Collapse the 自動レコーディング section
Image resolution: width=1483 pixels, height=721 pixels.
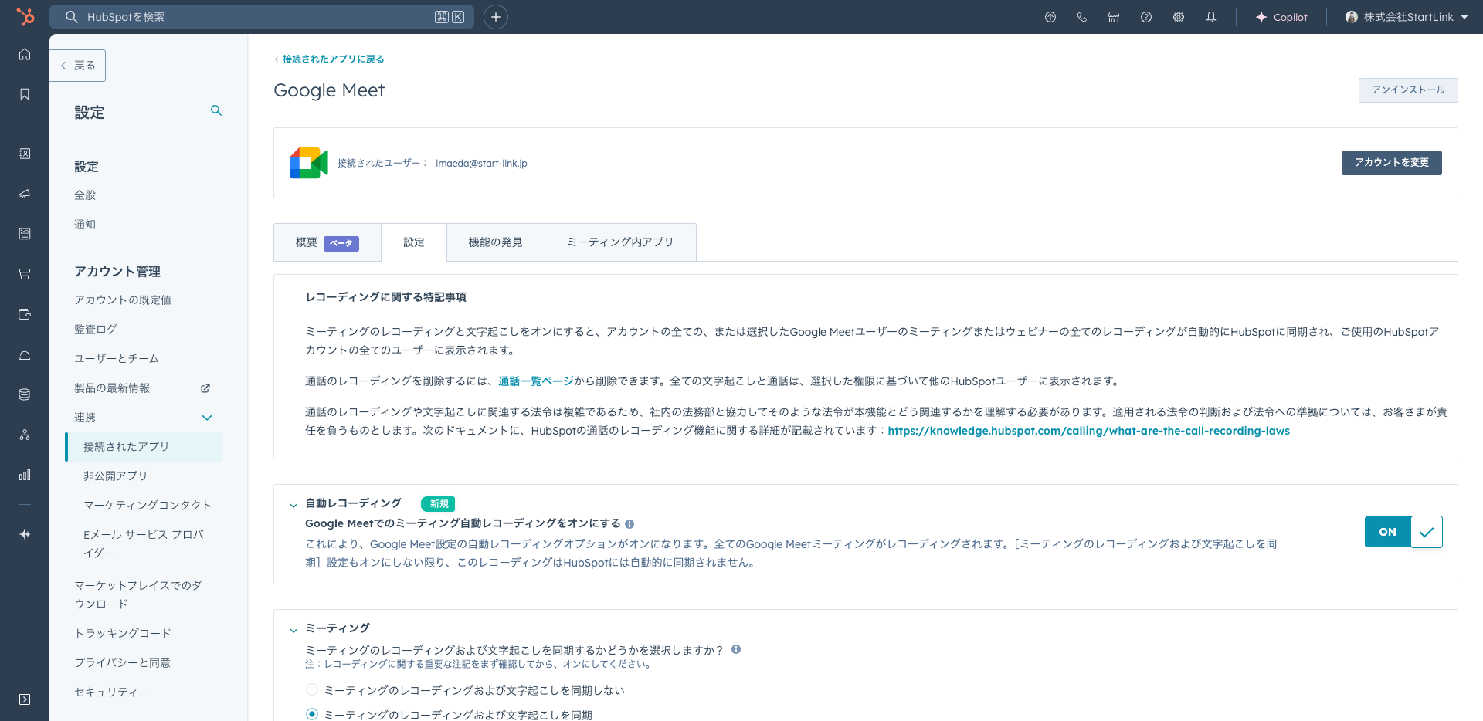point(294,505)
